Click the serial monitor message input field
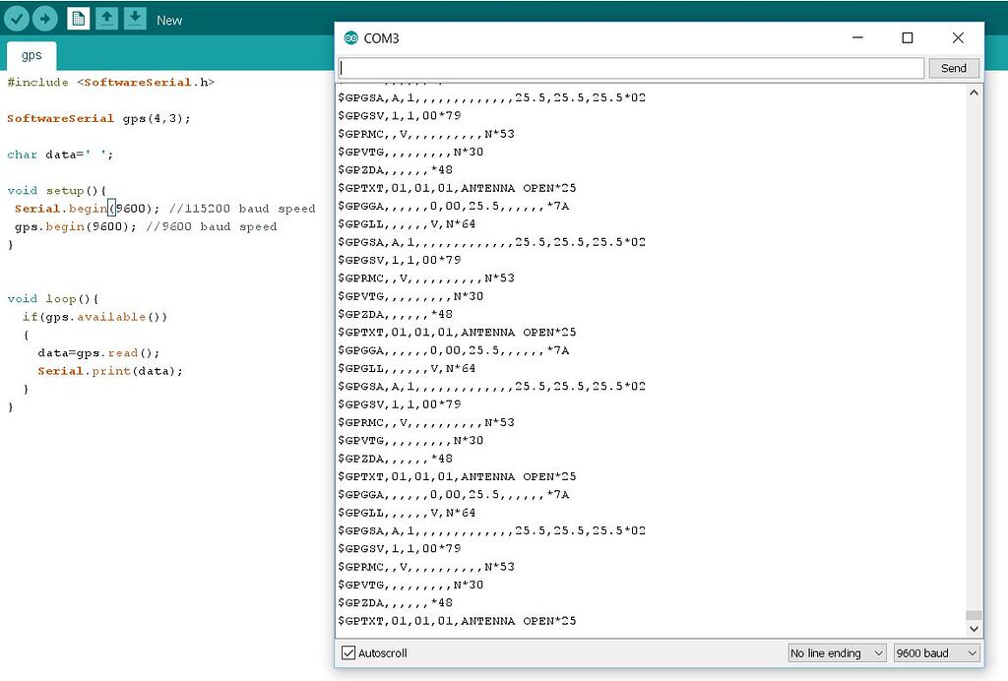Screen dimensions: 1008x681 coord(630,67)
